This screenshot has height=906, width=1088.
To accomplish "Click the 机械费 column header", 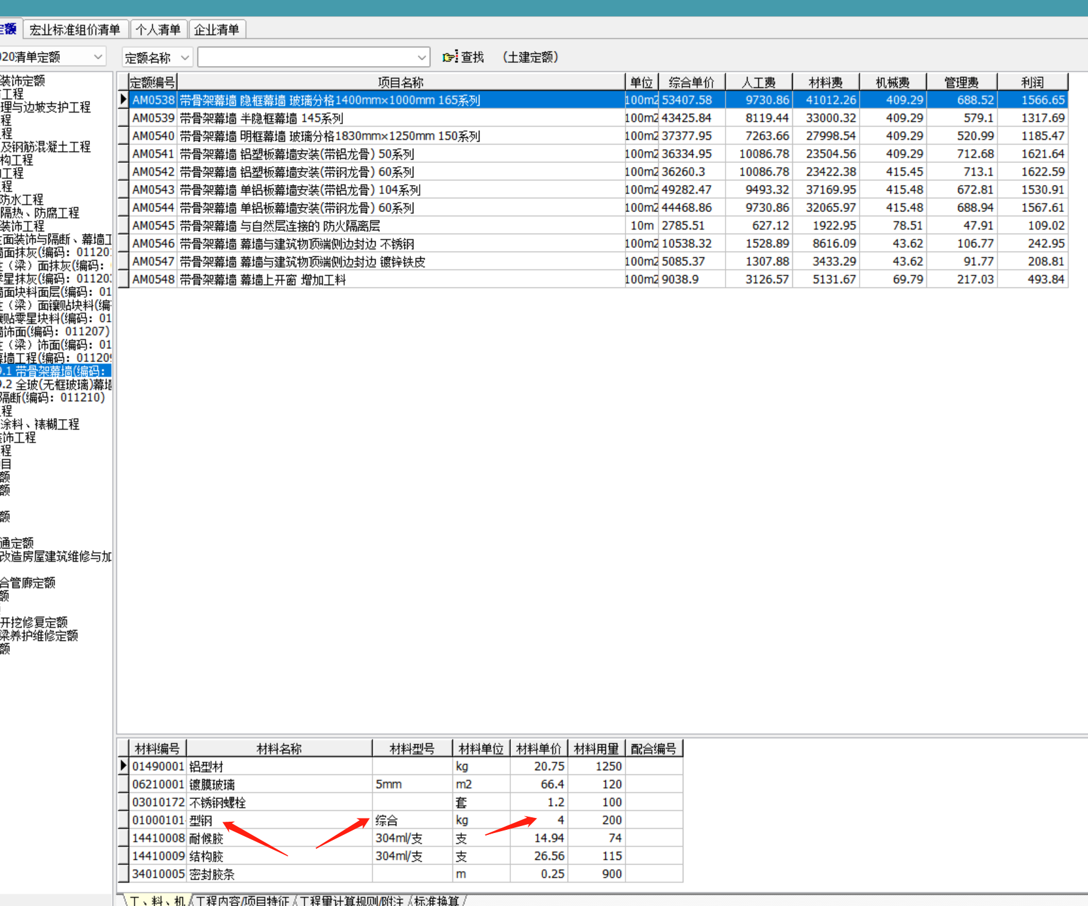I will tap(893, 82).
